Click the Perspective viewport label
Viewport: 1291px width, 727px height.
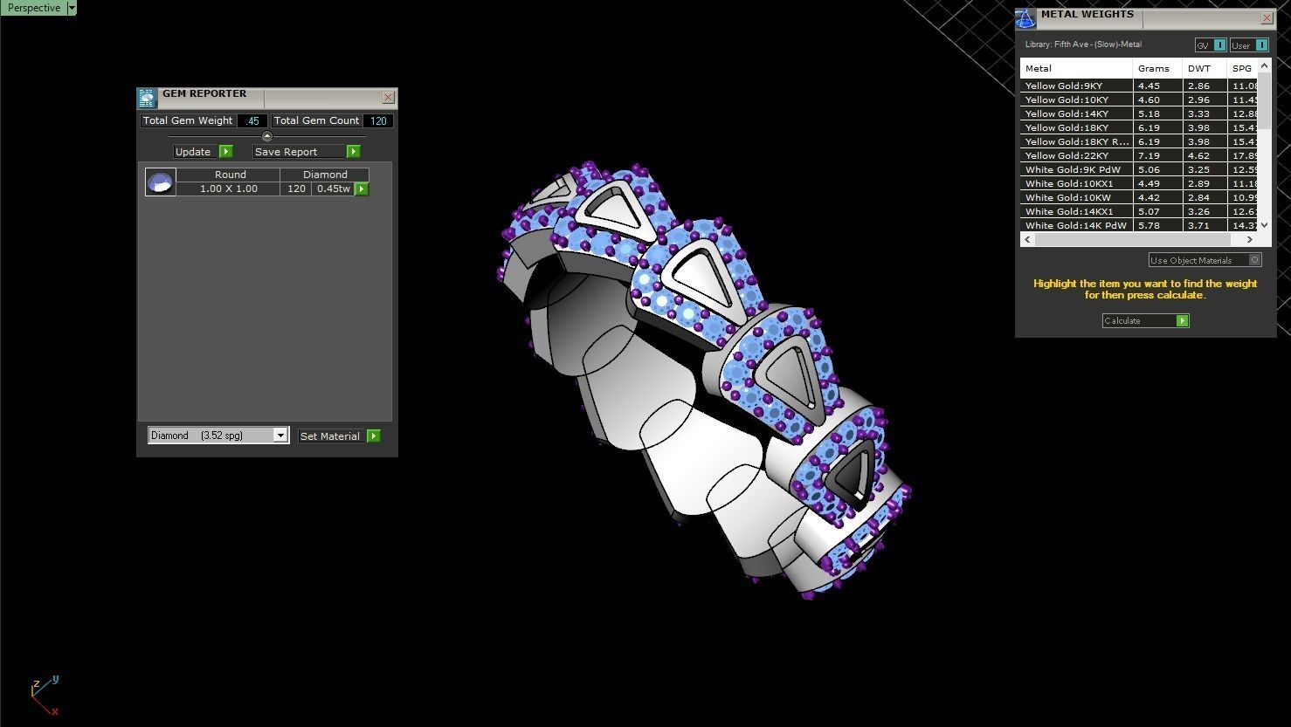34,7
